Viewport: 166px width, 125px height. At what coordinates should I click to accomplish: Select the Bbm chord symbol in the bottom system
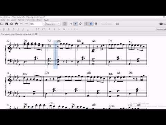coord(111,106)
